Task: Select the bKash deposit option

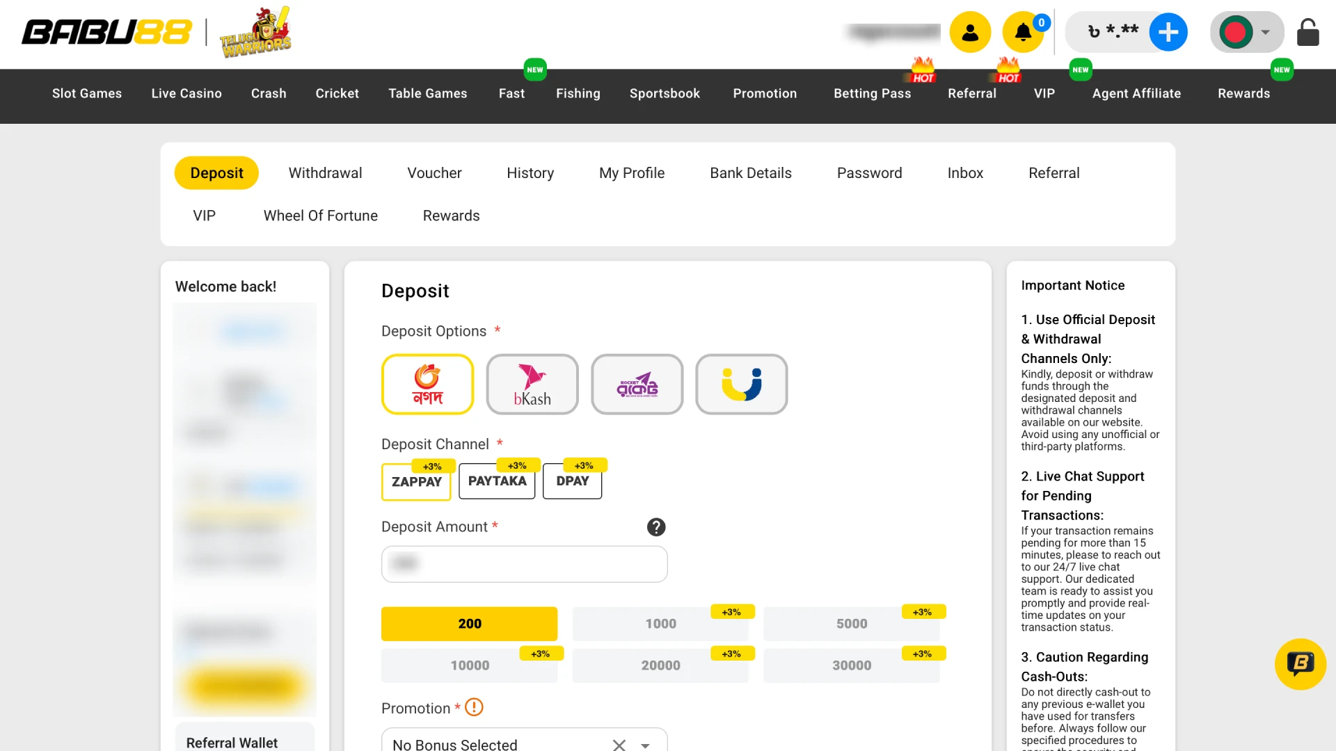Action: pyautogui.click(x=532, y=385)
